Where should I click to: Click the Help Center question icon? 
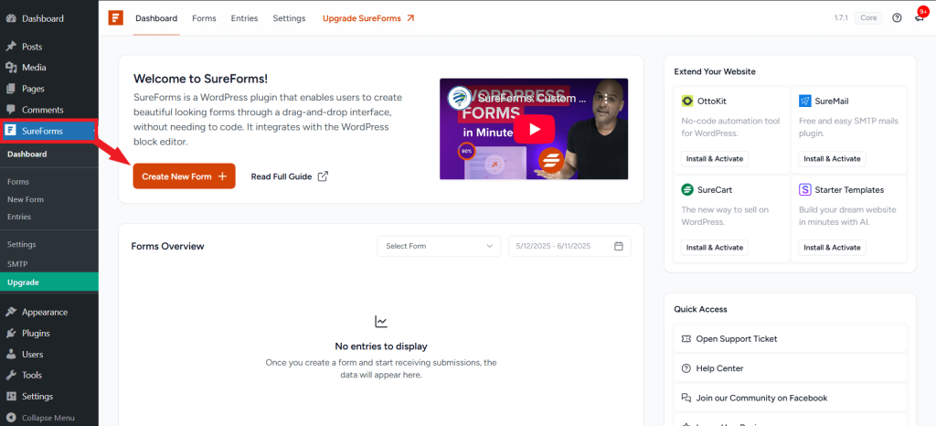pos(686,368)
